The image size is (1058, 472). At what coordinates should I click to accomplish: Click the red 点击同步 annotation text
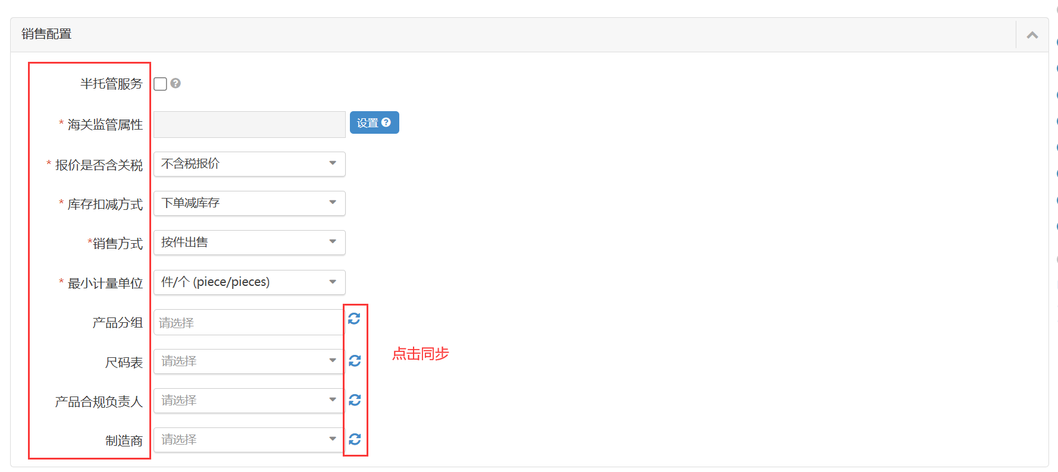[x=420, y=354]
